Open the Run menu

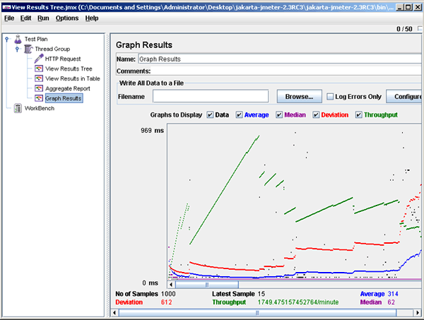[x=43, y=18]
